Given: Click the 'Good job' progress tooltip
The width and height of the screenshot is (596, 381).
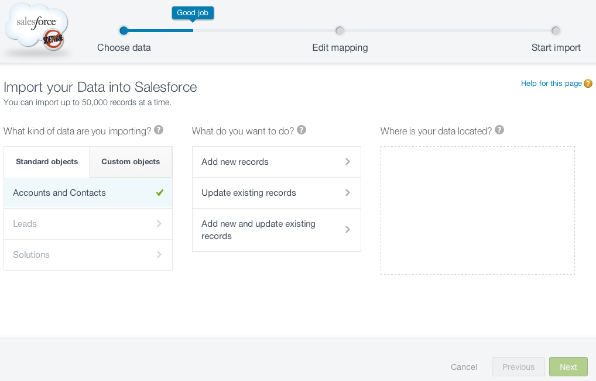Looking at the screenshot, I should pos(193,13).
